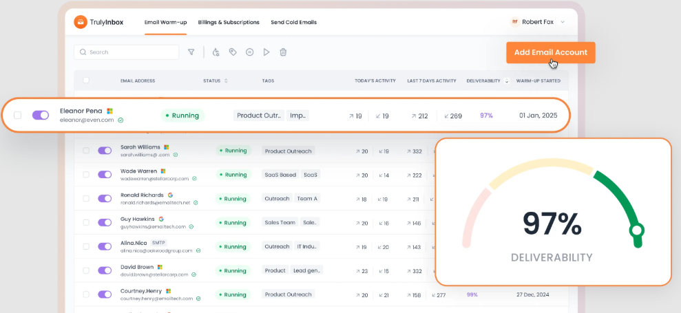Open the filter funnel icon
This screenshot has height=313, width=681.
(191, 52)
